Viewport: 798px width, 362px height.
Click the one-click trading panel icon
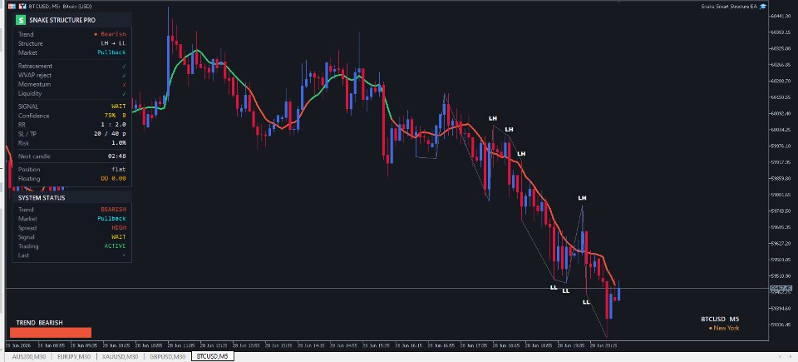12,6
